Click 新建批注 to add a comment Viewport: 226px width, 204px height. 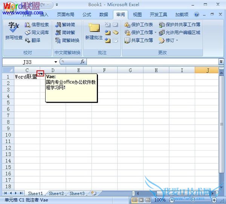click(94, 31)
